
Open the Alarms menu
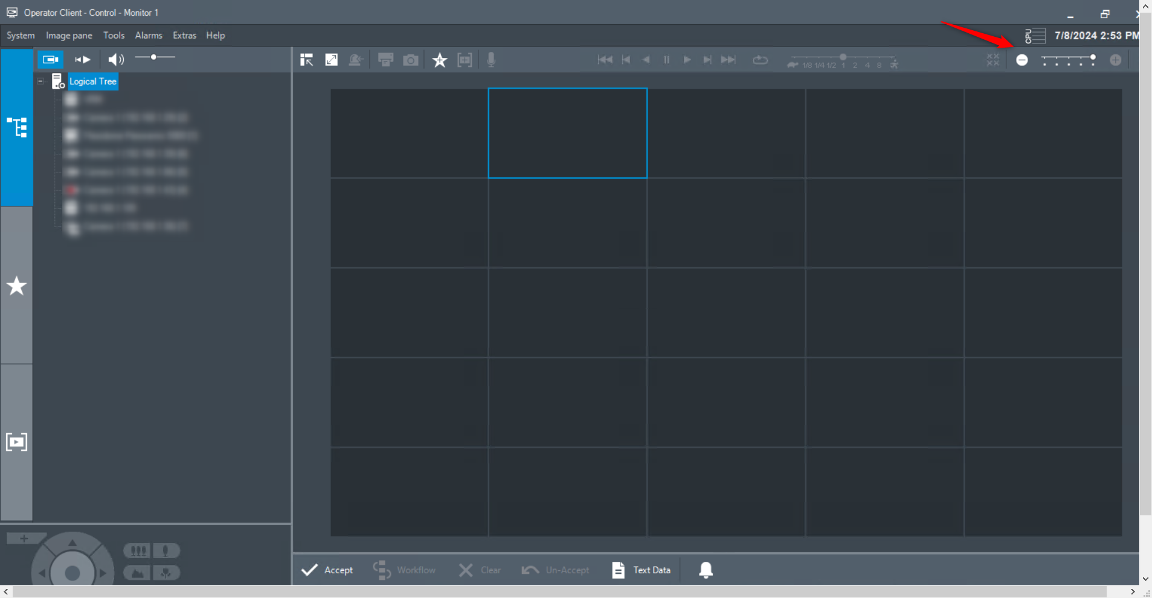click(148, 36)
